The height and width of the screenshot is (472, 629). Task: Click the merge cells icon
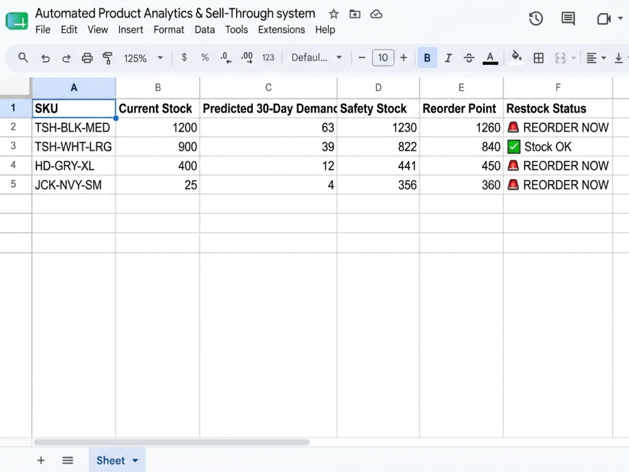[x=560, y=58]
